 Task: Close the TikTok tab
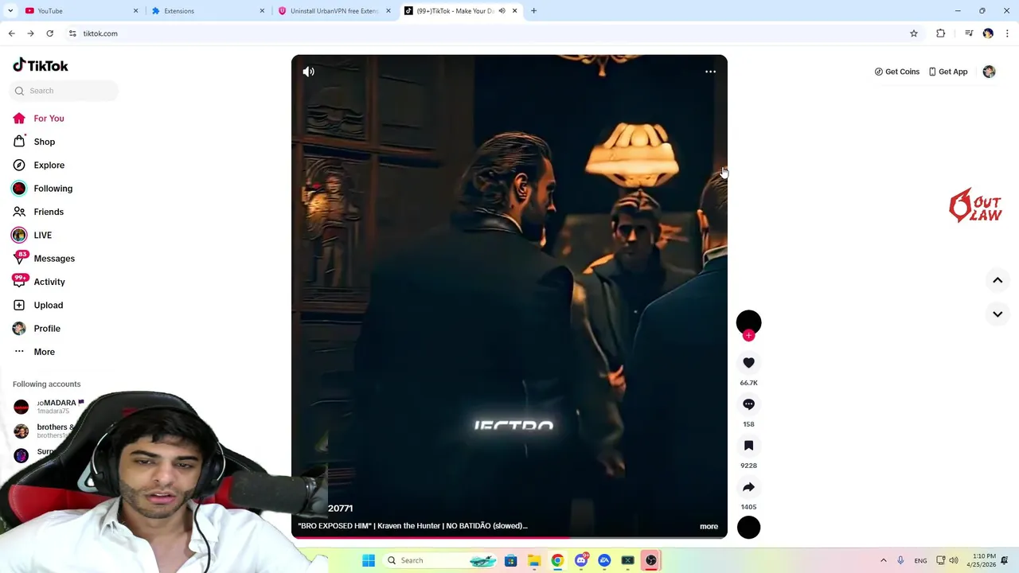pos(514,11)
